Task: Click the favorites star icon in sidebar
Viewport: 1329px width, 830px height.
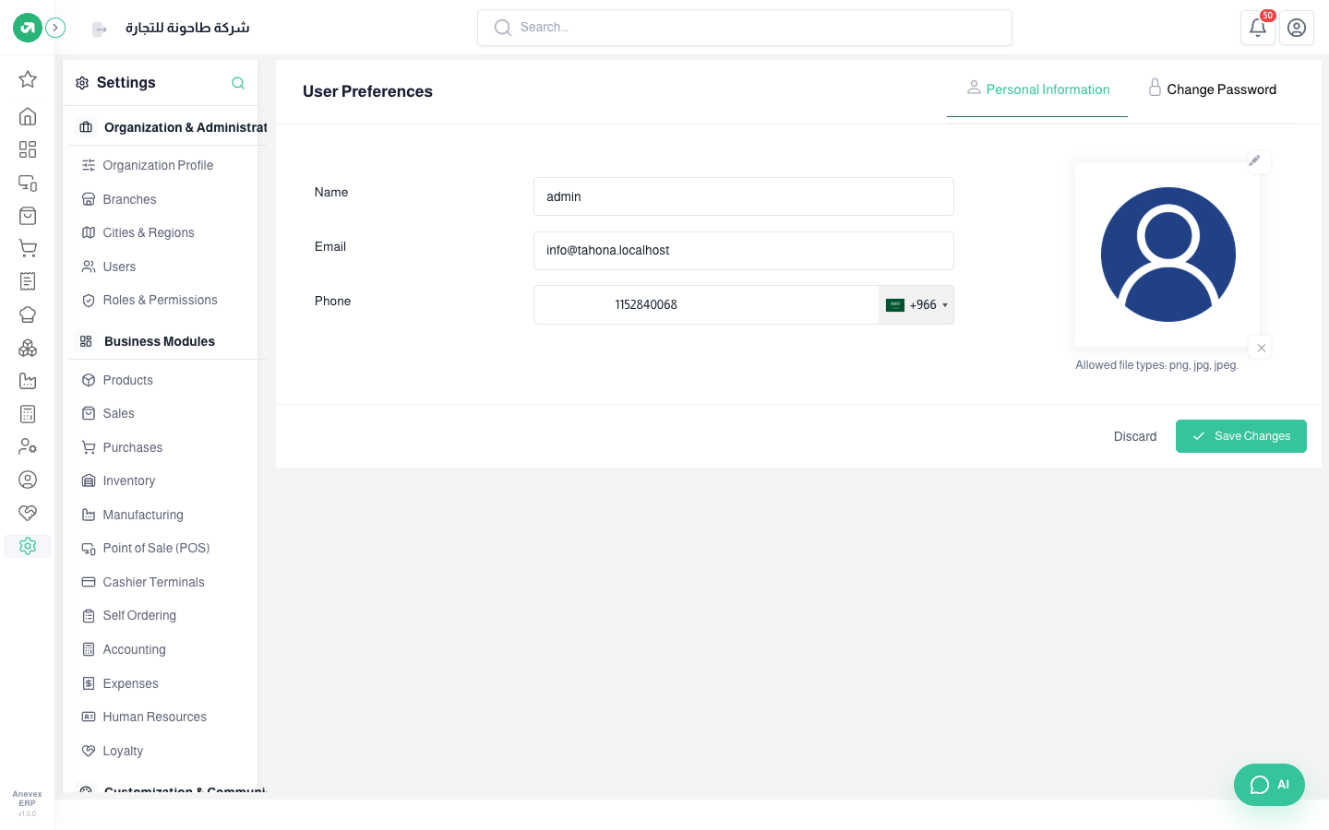Action: click(x=28, y=79)
